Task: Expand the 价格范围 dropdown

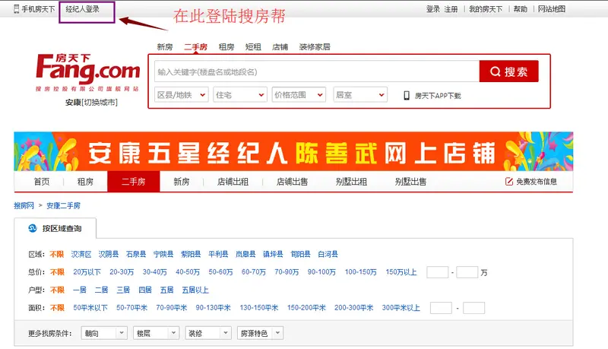Action: click(x=299, y=95)
